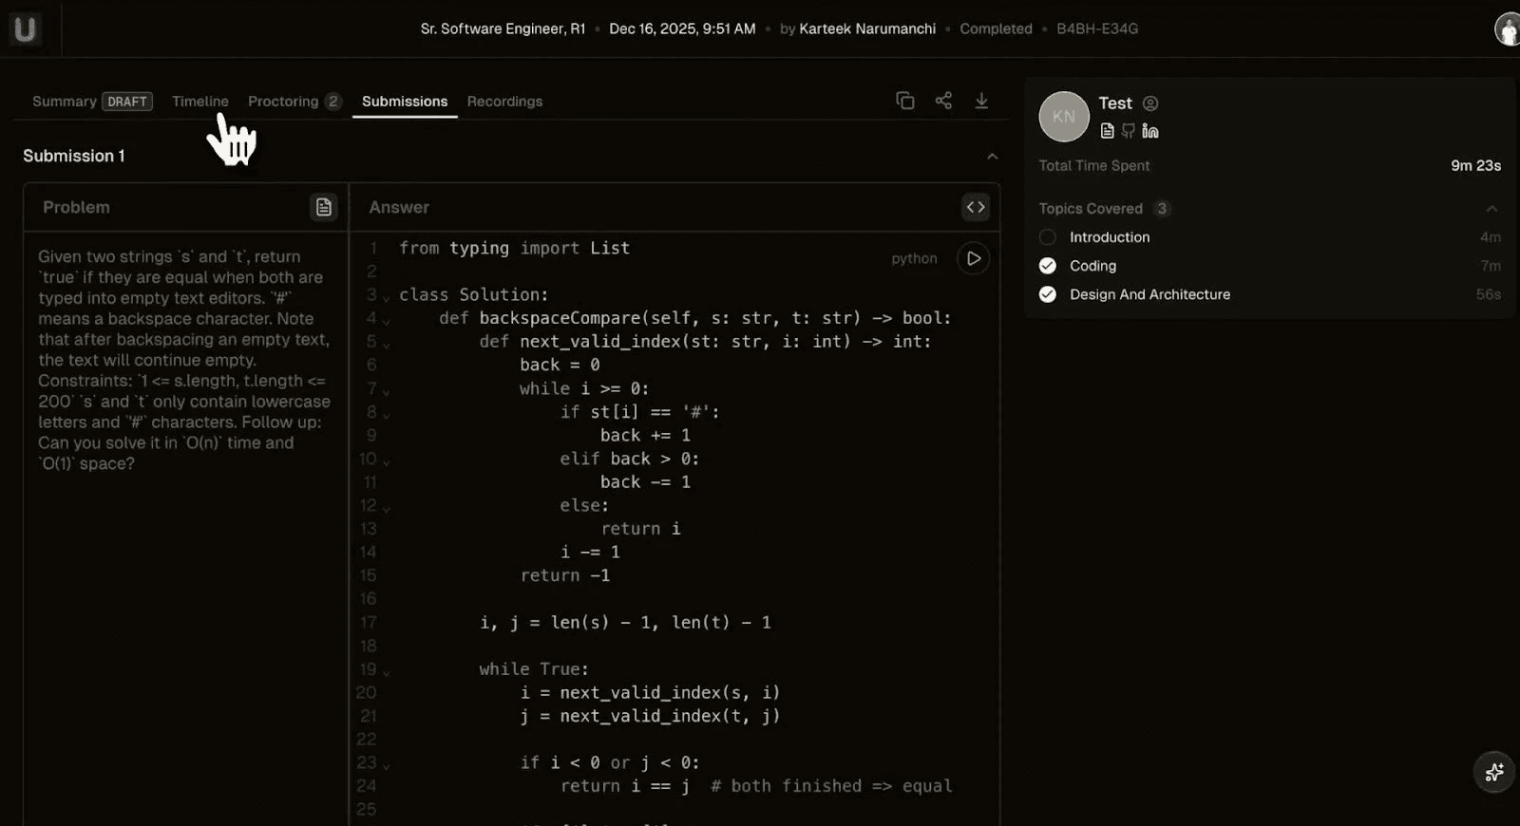
Task: Click code line 1 from typing import List
Action: coord(514,248)
